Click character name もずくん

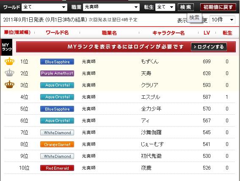coord(150,61)
